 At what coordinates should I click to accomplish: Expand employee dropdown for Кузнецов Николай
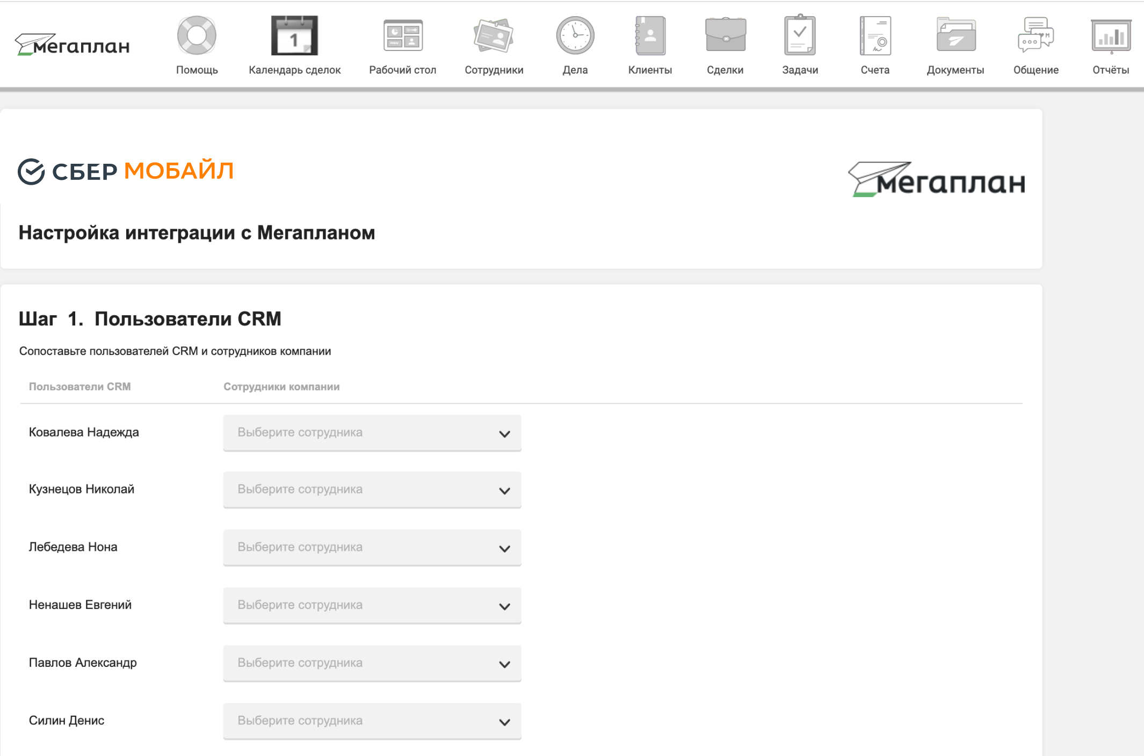point(372,490)
